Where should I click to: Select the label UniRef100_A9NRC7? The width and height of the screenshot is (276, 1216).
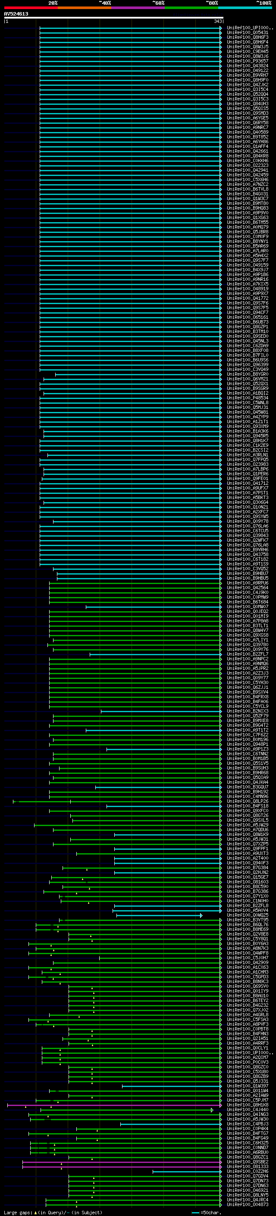(247, 127)
